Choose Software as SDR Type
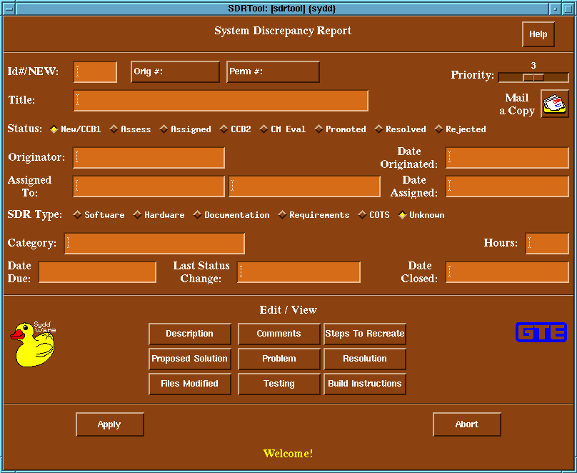This screenshot has height=473, width=577. (x=99, y=215)
